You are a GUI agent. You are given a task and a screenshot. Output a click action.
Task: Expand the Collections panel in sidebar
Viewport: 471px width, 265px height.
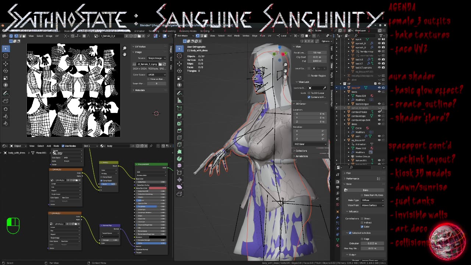(301, 151)
